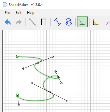Click the bottom end handle of the short control line
This screenshot has height=112, width=110.
pyautogui.click(x=61, y=83)
